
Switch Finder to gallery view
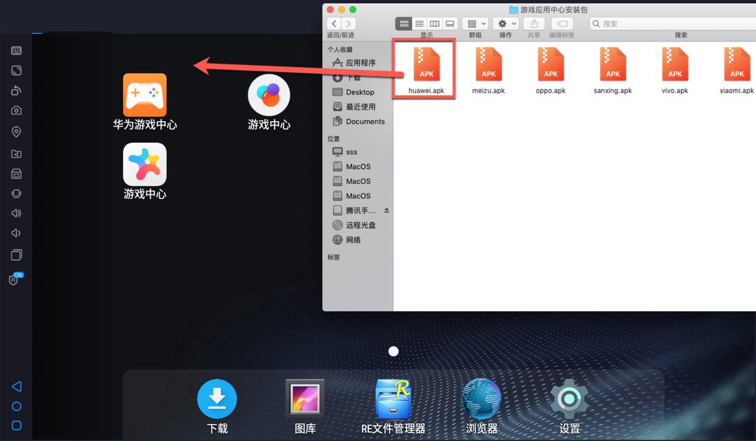click(450, 24)
